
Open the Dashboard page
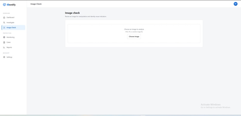(13, 18)
